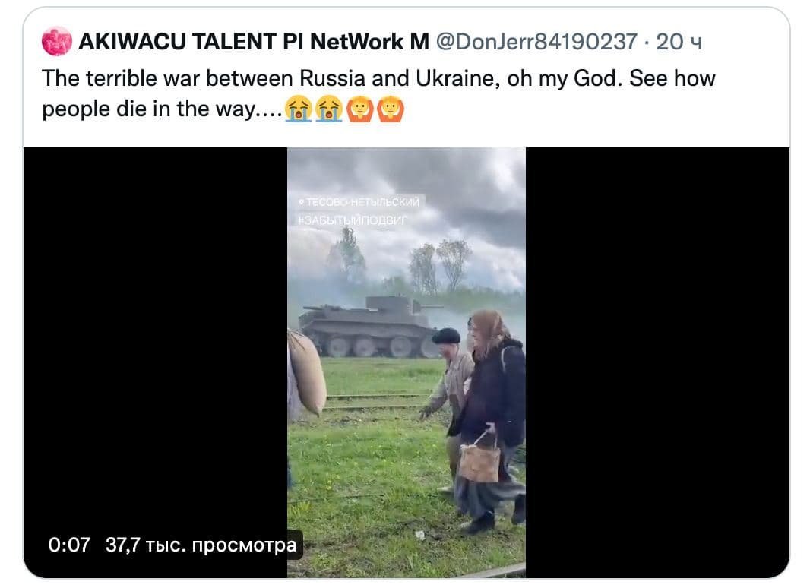
Task: Click the first shocked orange face emoji
Action: 359,110
